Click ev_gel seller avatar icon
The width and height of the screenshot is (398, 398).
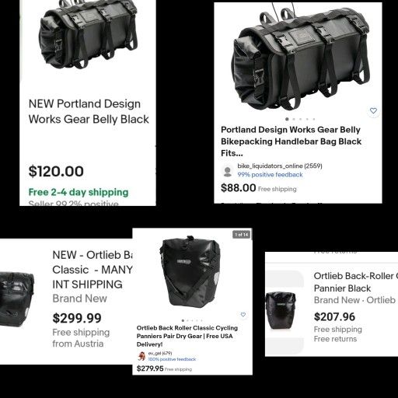click(141, 356)
